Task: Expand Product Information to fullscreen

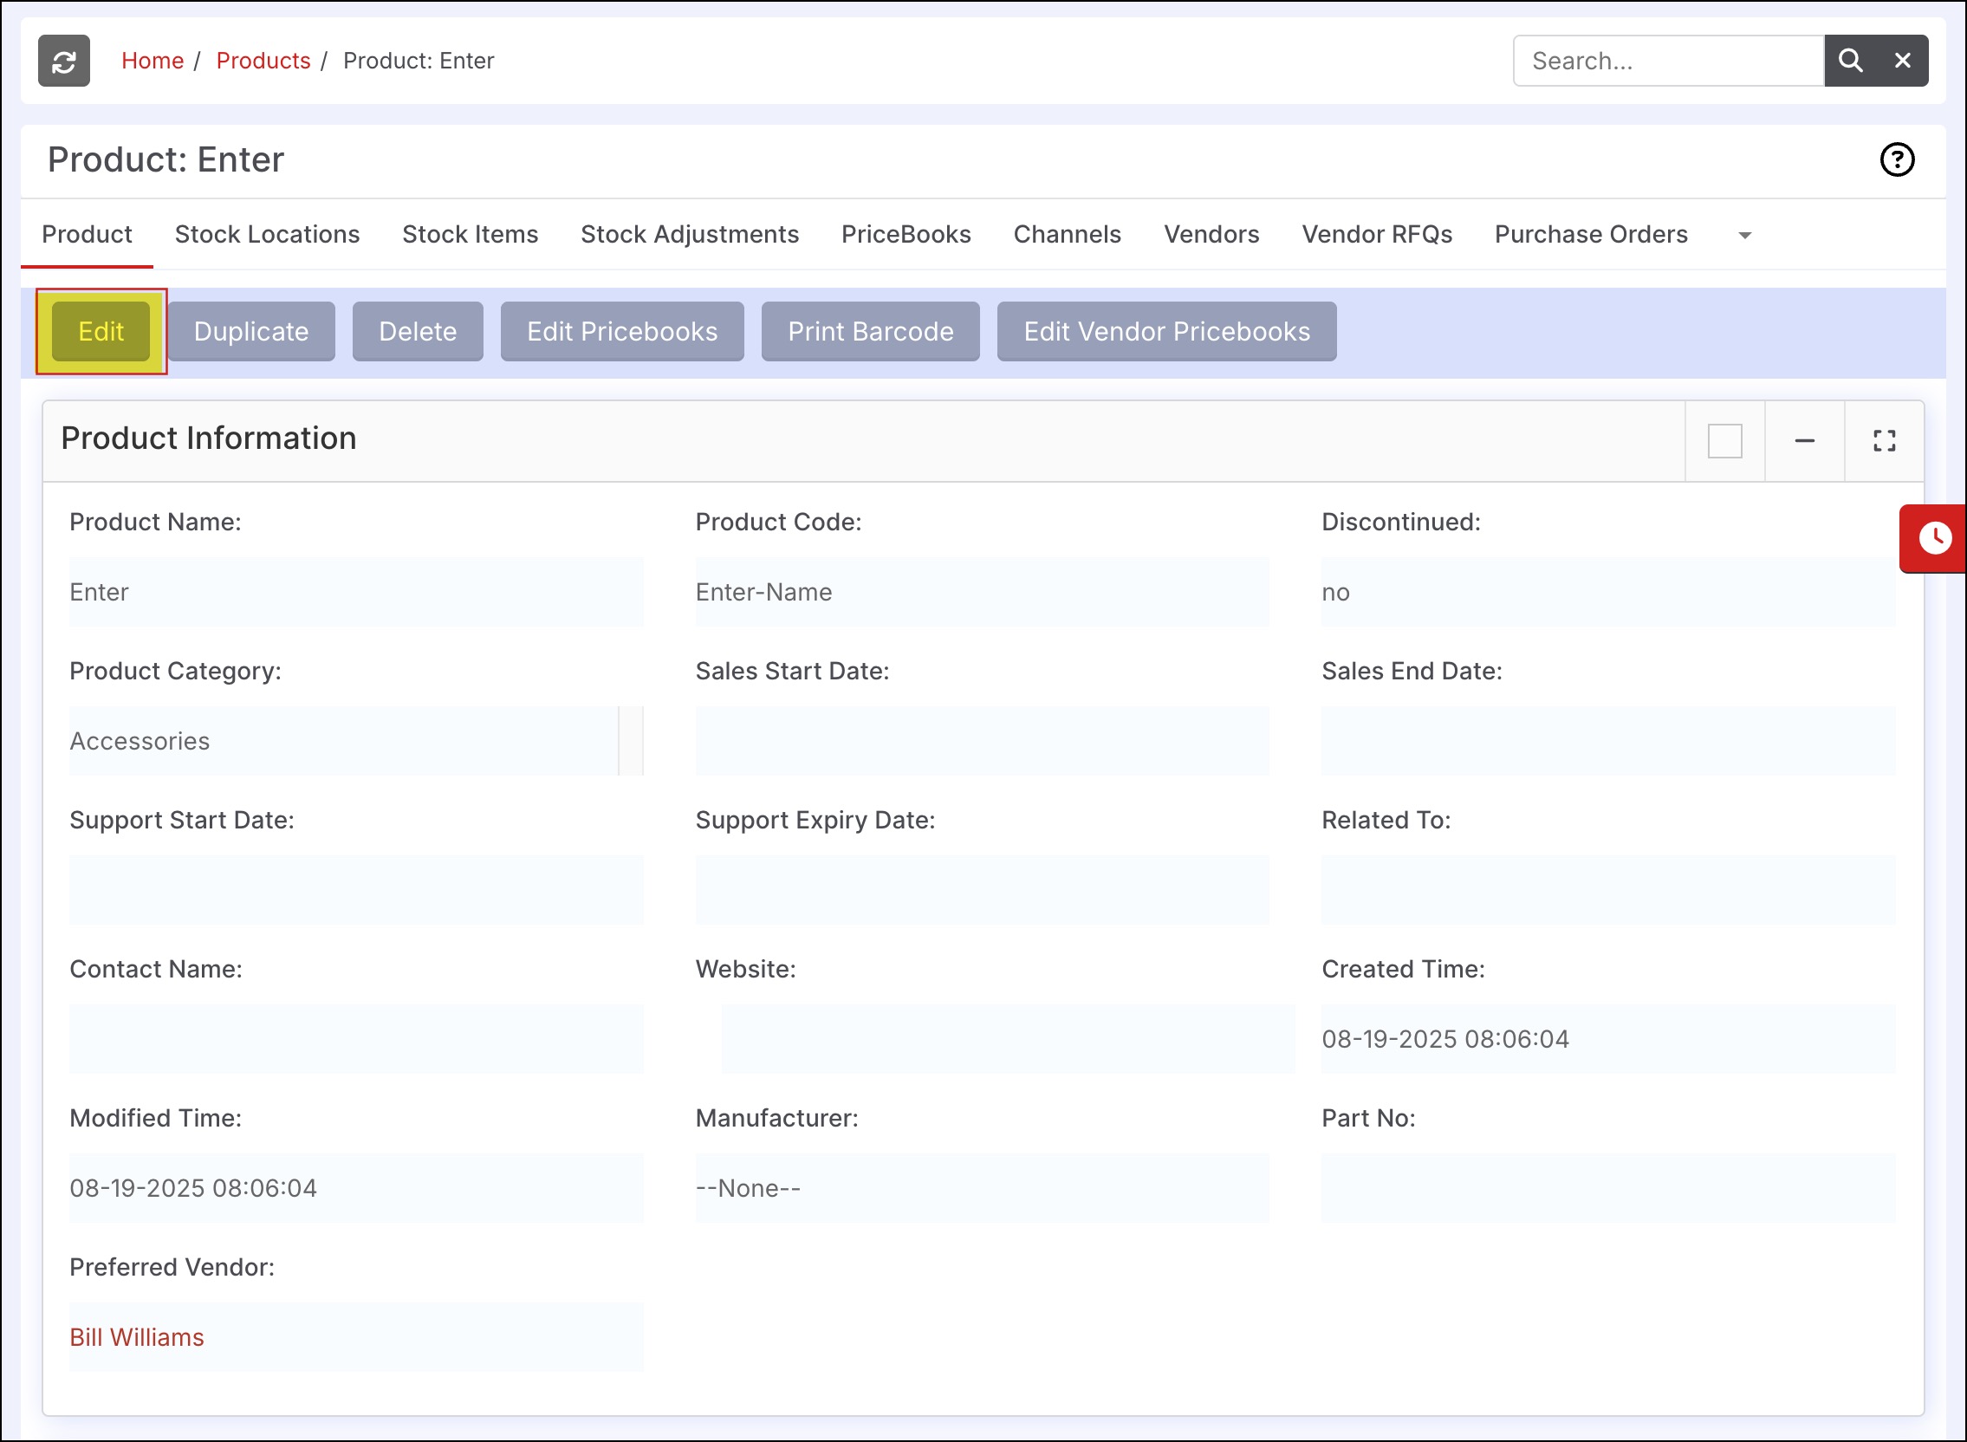Action: 1884,441
